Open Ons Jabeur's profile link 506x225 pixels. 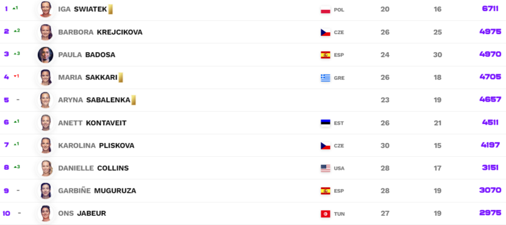82,213
